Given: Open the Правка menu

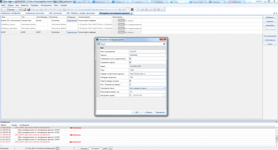Looking at the screenshot, I should [10, 5].
